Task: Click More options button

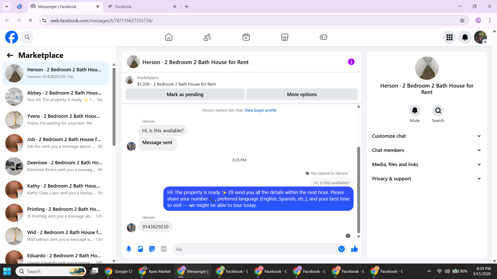Action: (302, 94)
